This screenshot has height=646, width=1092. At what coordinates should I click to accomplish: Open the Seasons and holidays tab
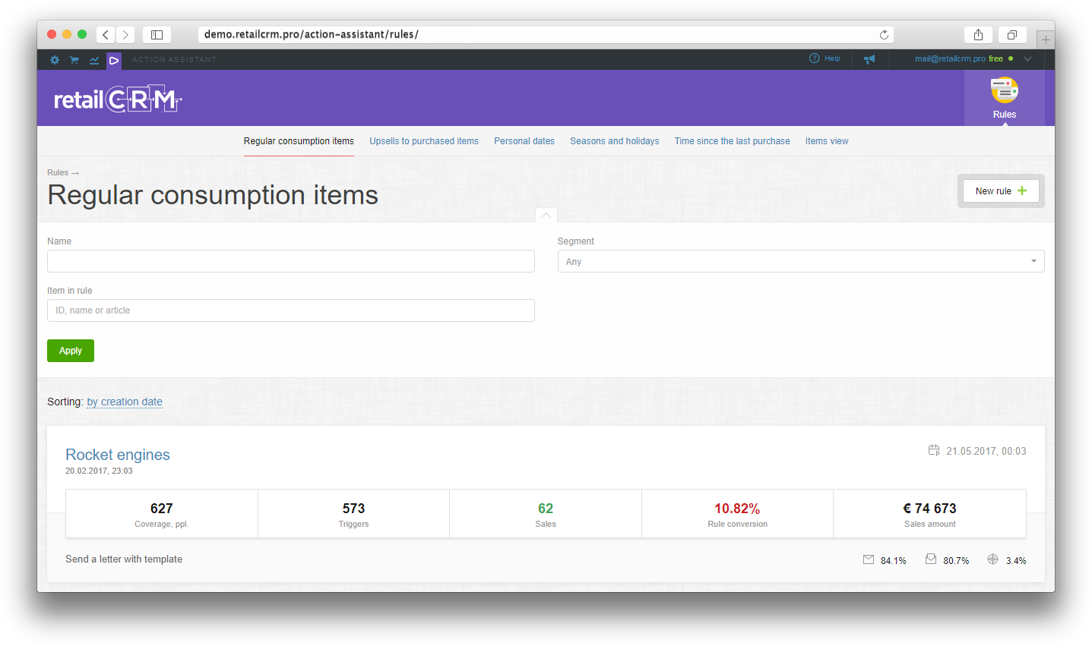point(615,141)
